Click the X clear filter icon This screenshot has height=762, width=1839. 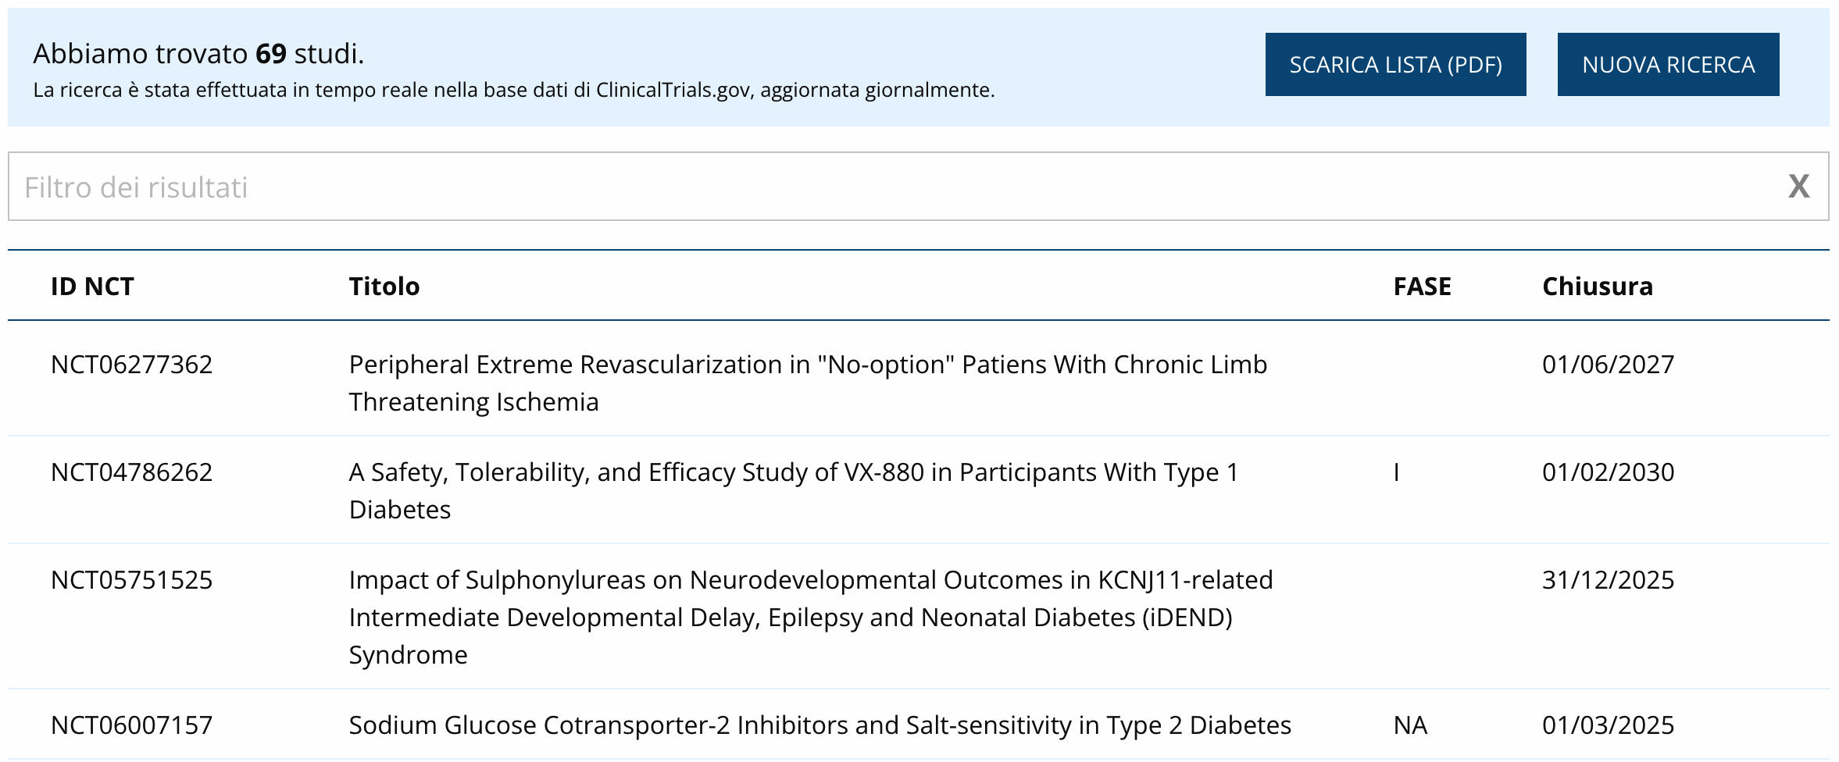[1798, 187]
